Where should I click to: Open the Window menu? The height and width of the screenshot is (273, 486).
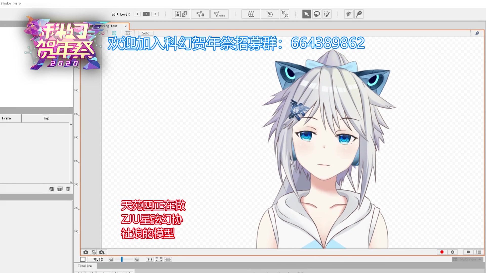tap(6, 3)
